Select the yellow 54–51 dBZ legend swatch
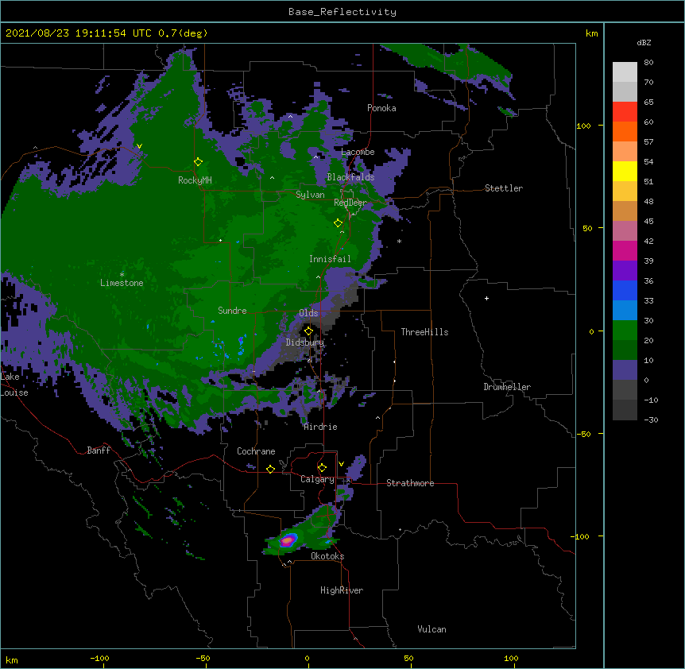The image size is (685, 669). pos(625,172)
